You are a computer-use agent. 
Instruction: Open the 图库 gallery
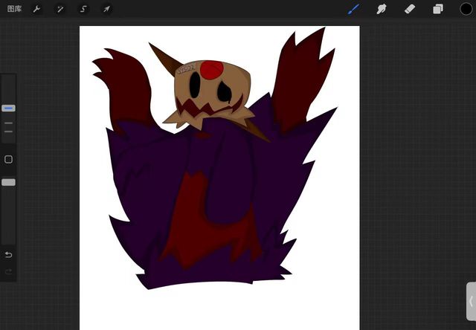coord(13,9)
